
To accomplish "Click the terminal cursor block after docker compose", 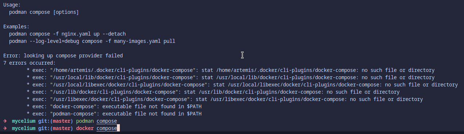I will [x=118, y=129].
